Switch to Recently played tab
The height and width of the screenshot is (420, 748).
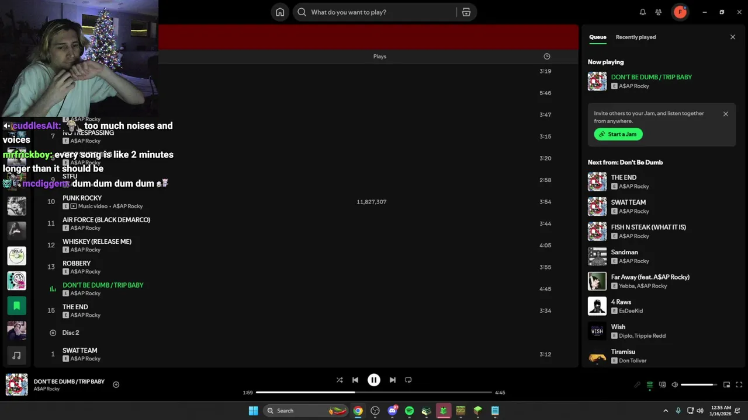pyautogui.click(x=636, y=37)
